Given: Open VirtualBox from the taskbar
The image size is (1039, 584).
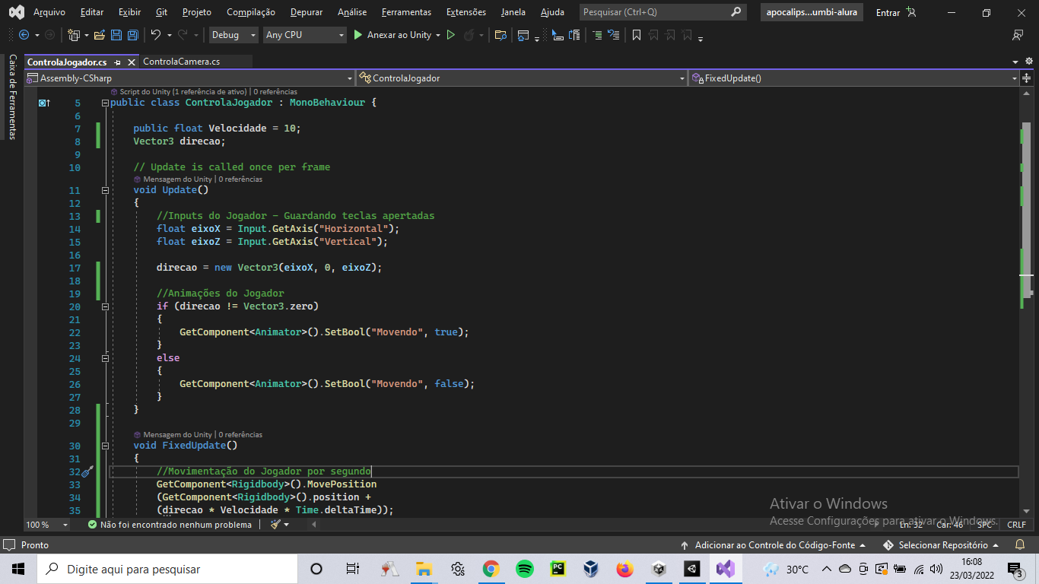Looking at the screenshot, I should (591, 569).
